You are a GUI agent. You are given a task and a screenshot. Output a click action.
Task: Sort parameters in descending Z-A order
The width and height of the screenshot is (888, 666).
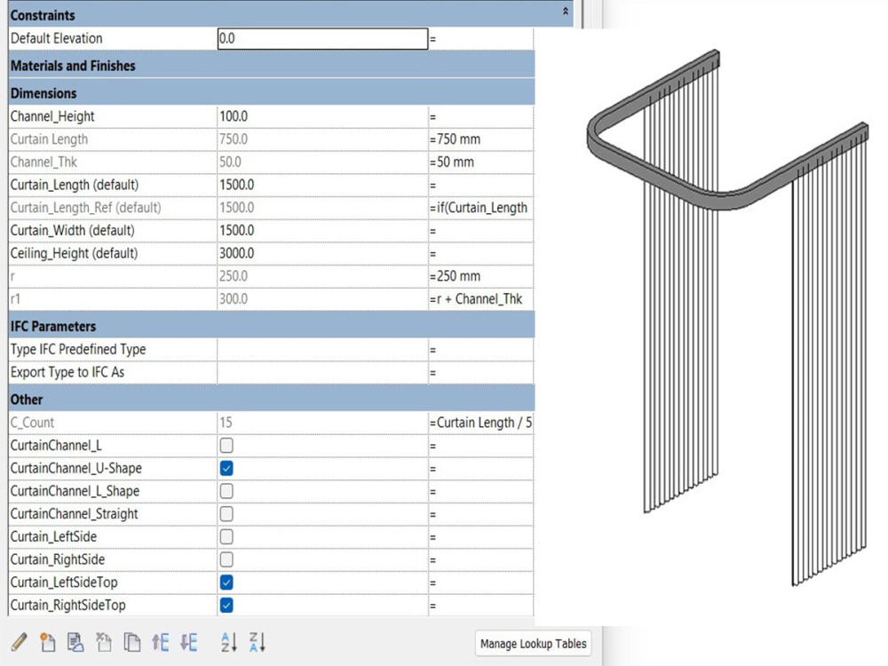point(258,642)
